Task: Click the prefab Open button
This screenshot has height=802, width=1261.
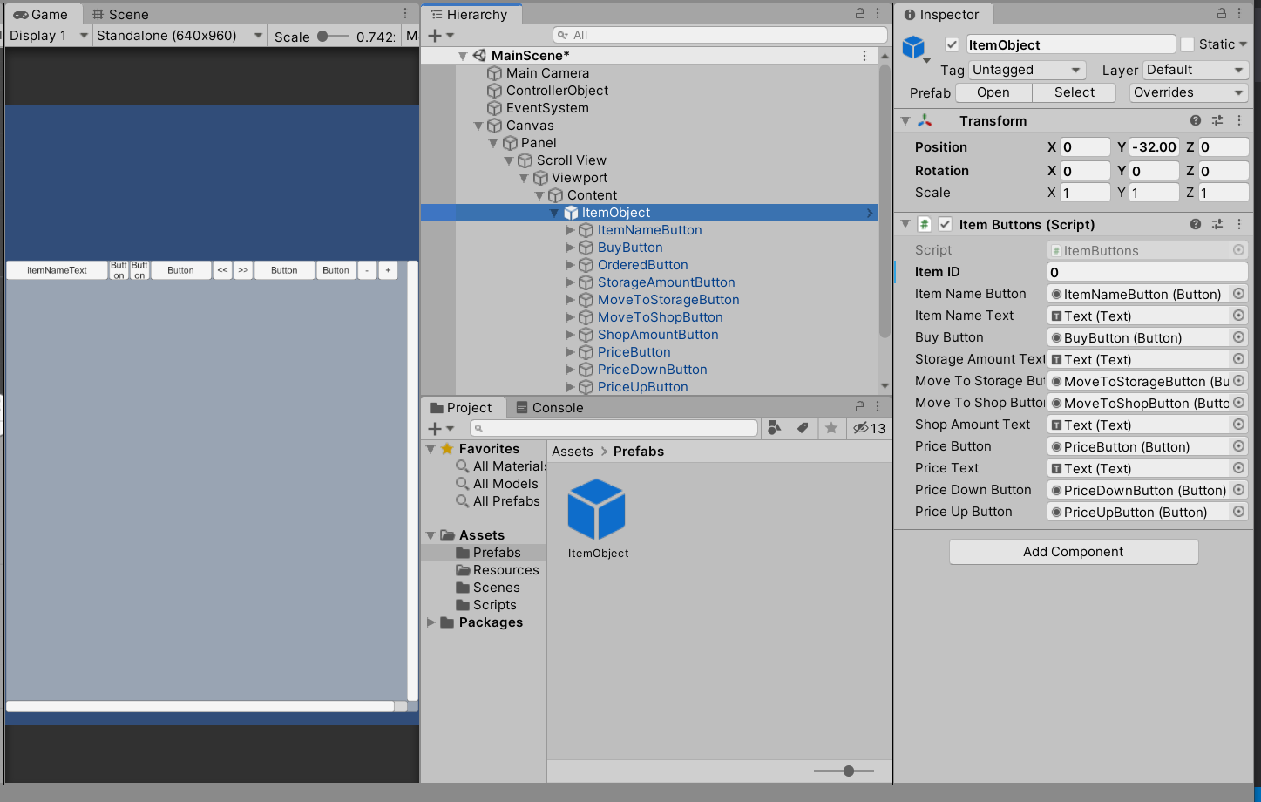Action: click(x=993, y=92)
